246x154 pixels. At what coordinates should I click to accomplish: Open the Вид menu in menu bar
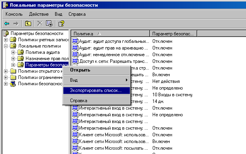[58, 14]
